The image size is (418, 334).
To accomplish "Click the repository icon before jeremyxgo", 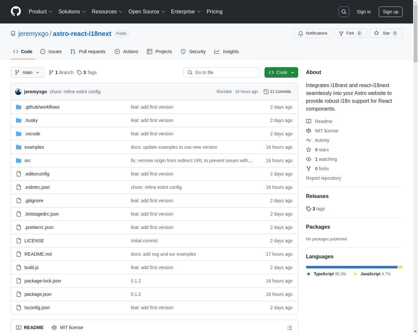I will (x=13, y=34).
